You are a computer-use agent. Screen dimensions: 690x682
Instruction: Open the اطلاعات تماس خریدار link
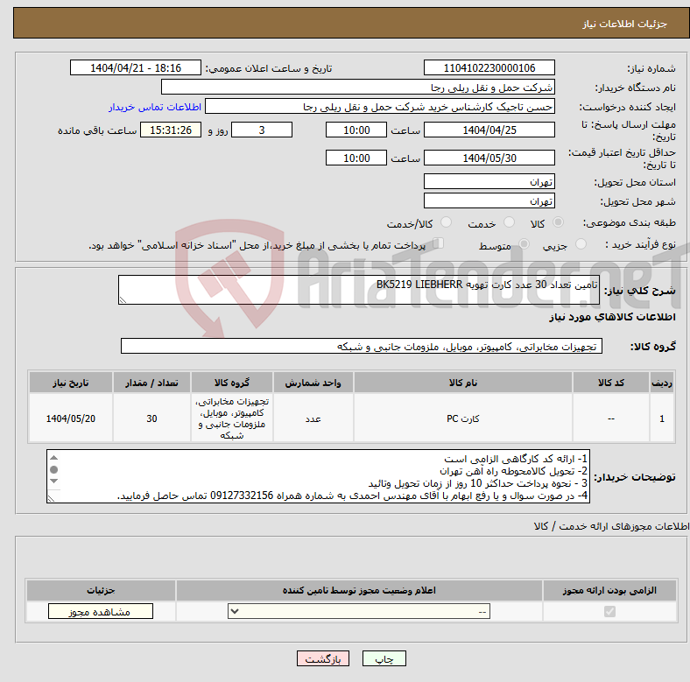click(155, 107)
